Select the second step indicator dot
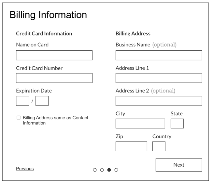This screenshot has height=184, width=213. click(x=102, y=170)
